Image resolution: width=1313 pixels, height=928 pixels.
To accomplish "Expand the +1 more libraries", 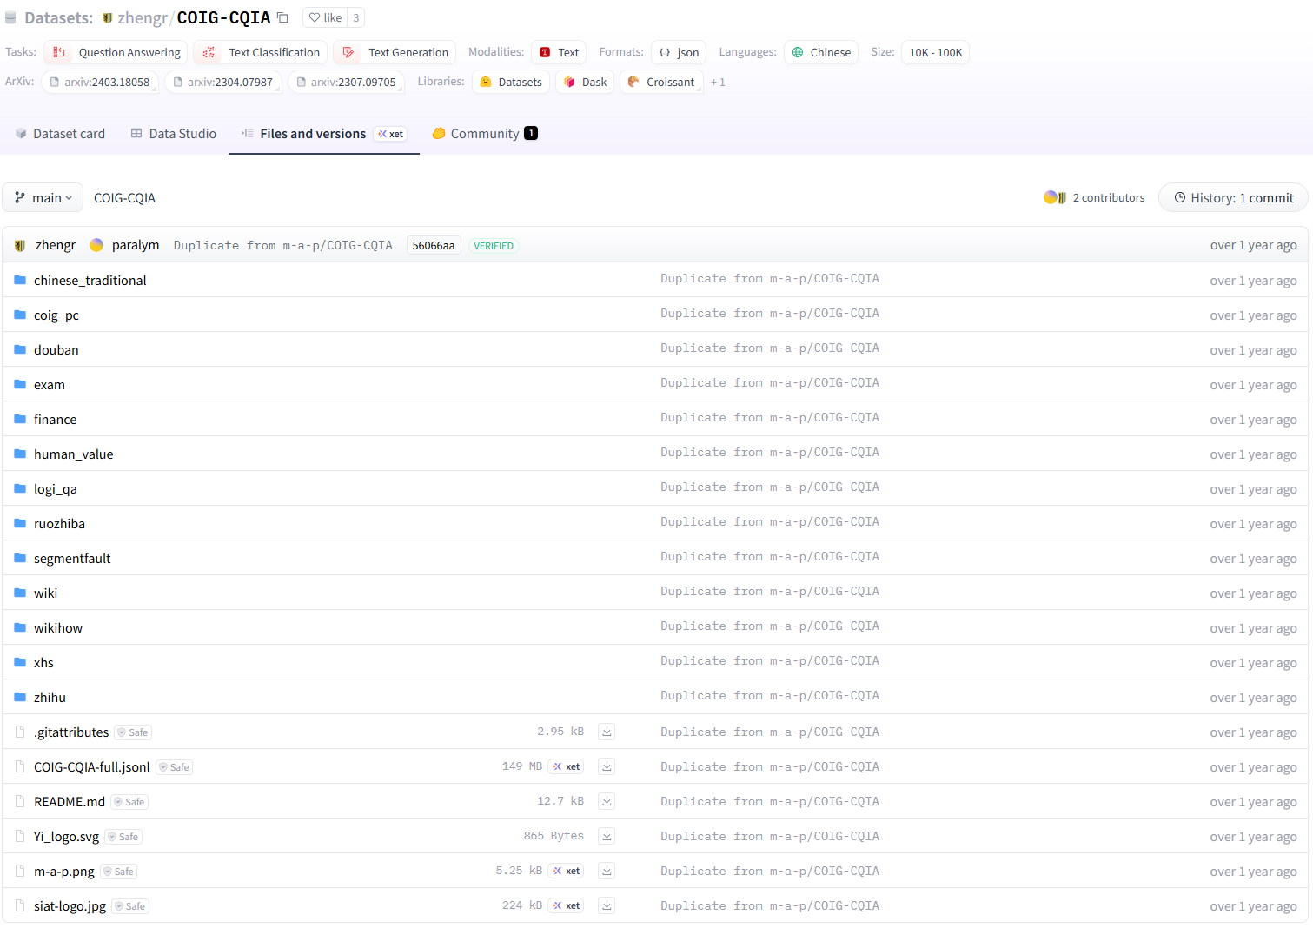I will click(718, 82).
